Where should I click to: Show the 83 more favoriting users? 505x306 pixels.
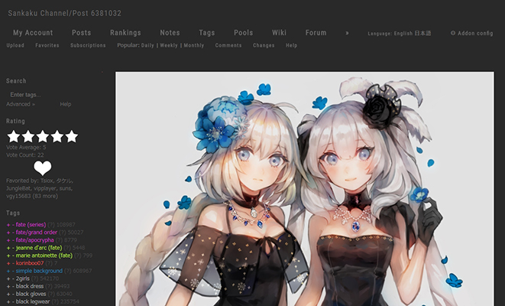45,196
